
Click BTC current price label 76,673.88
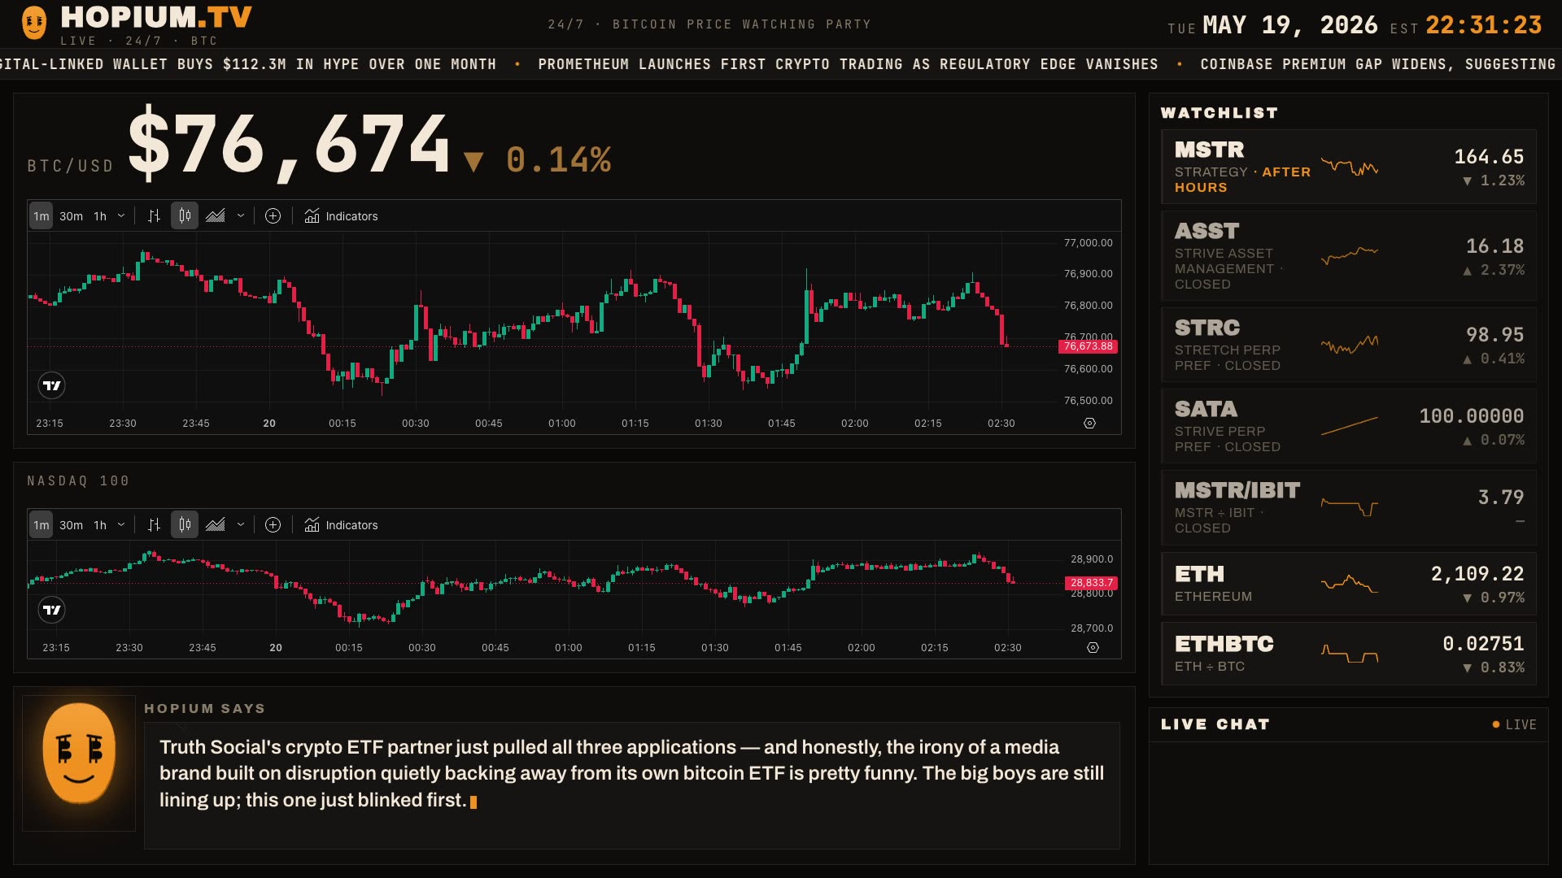point(1088,346)
